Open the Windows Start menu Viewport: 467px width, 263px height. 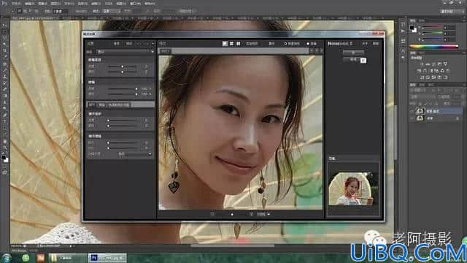pyautogui.click(x=7, y=258)
